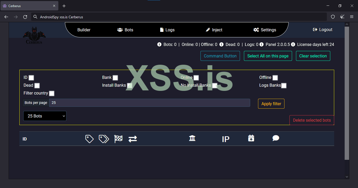This screenshot has height=188, width=358.
Task: Click the info icon beside Bots: 0
Action: pyautogui.click(x=159, y=44)
